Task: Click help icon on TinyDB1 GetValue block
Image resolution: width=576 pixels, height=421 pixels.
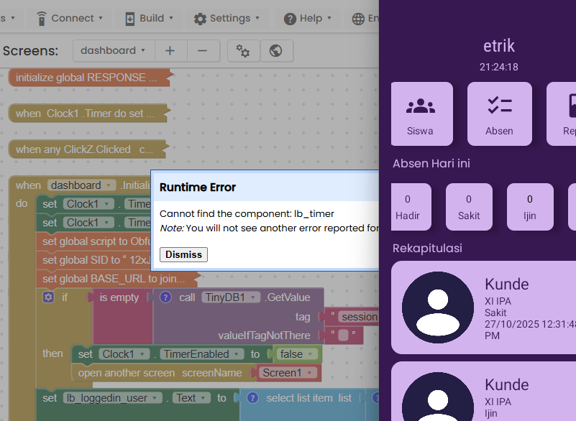Action: pyautogui.click(x=165, y=297)
